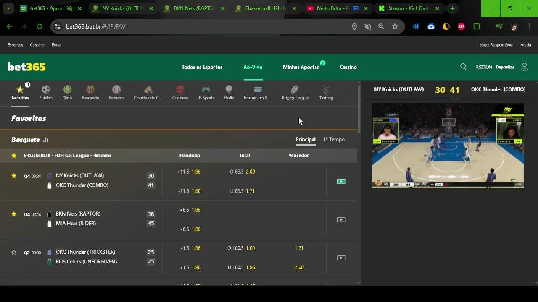Bet BOS Celtics winner at 2.00
The image size is (538, 302).
(x=299, y=267)
